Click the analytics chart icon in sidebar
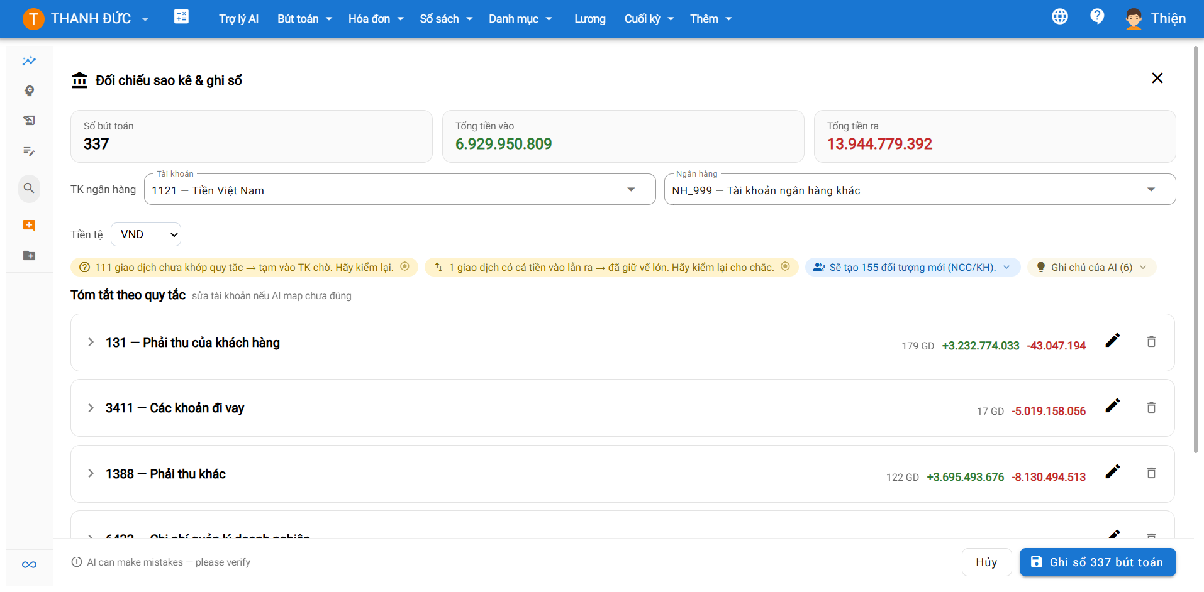The height and width of the screenshot is (592, 1204). [x=29, y=61]
